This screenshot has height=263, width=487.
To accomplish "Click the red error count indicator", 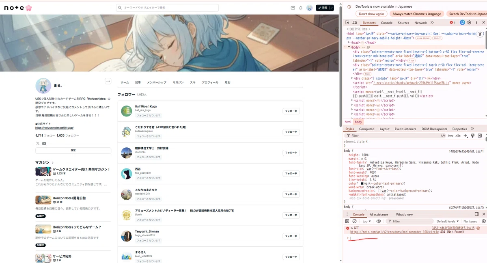I will [x=452, y=23].
